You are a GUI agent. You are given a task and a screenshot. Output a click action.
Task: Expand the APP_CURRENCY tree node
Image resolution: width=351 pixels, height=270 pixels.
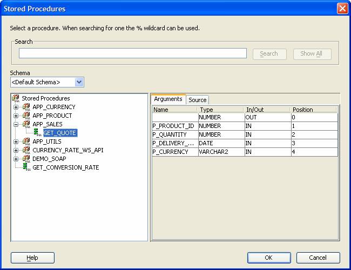pyautogui.click(x=16, y=107)
